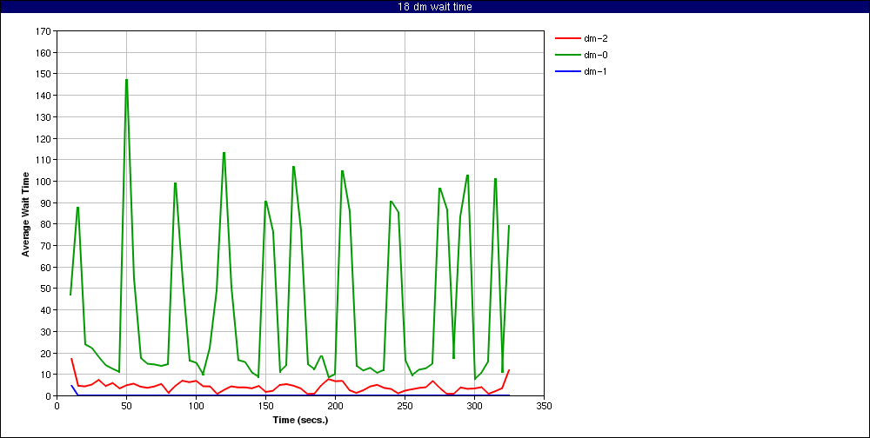Viewport: 870px width, 438px height.
Task: Click the y-axis value 140
Action: pos(42,96)
